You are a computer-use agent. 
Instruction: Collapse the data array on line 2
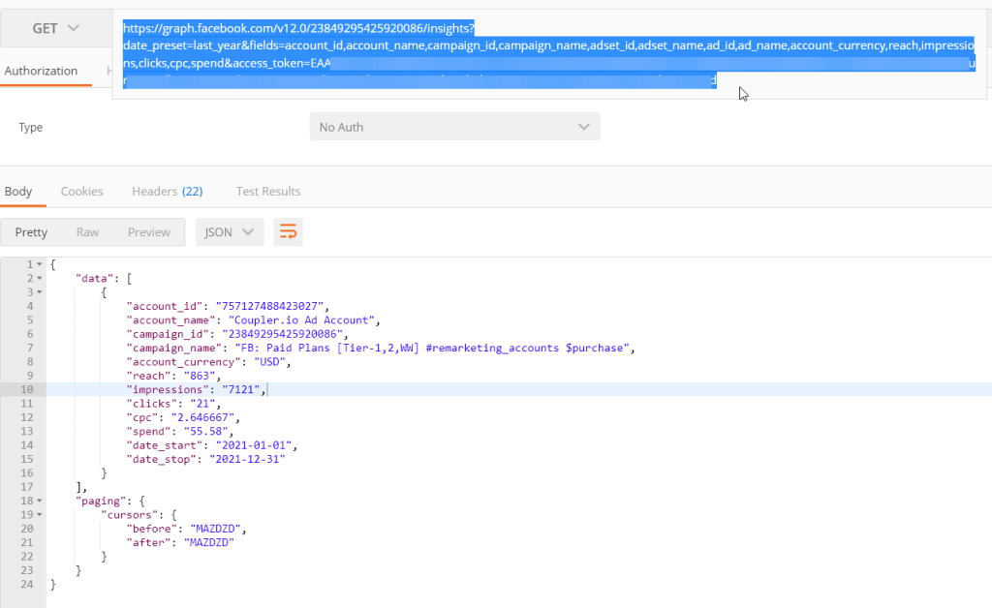tap(39, 278)
